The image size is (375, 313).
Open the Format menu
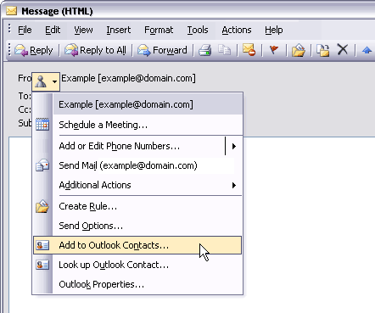159,30
